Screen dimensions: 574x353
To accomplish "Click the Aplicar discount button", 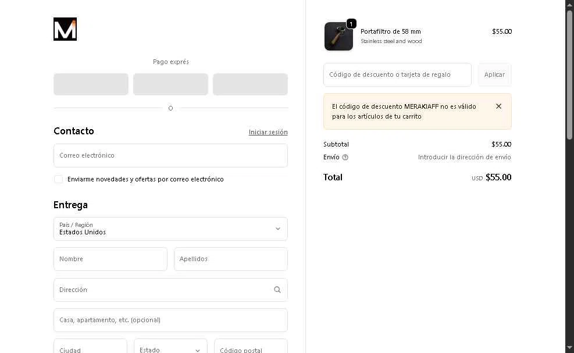I will [x=494, y=74].
